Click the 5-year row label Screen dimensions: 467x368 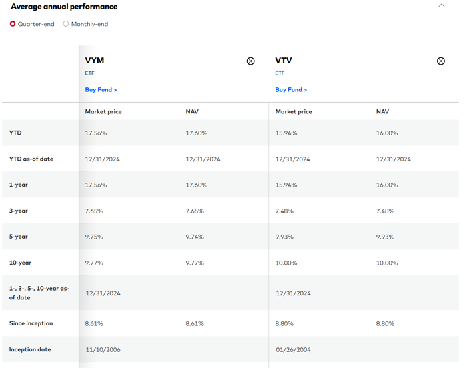[x=19, y=237]
